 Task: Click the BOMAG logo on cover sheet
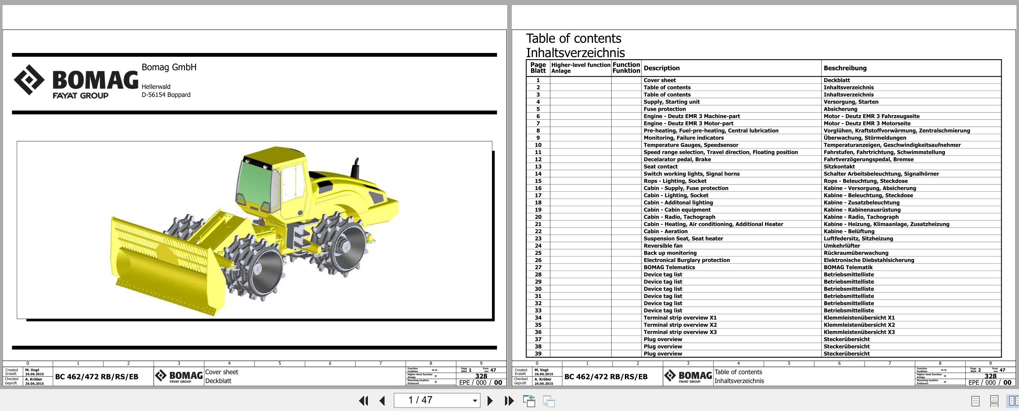pos(76,81)
